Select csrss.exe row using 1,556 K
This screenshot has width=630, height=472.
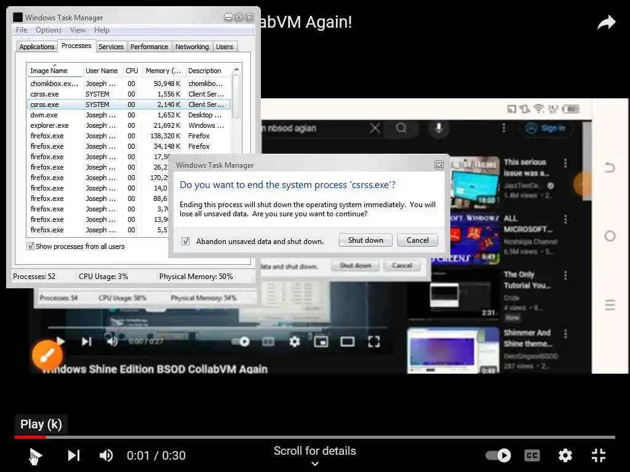[x=129, y=94]
